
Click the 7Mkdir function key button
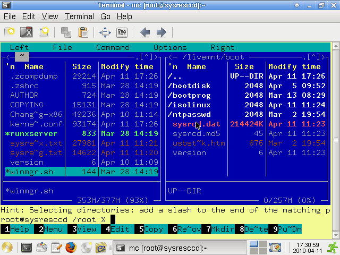point(218,229)
